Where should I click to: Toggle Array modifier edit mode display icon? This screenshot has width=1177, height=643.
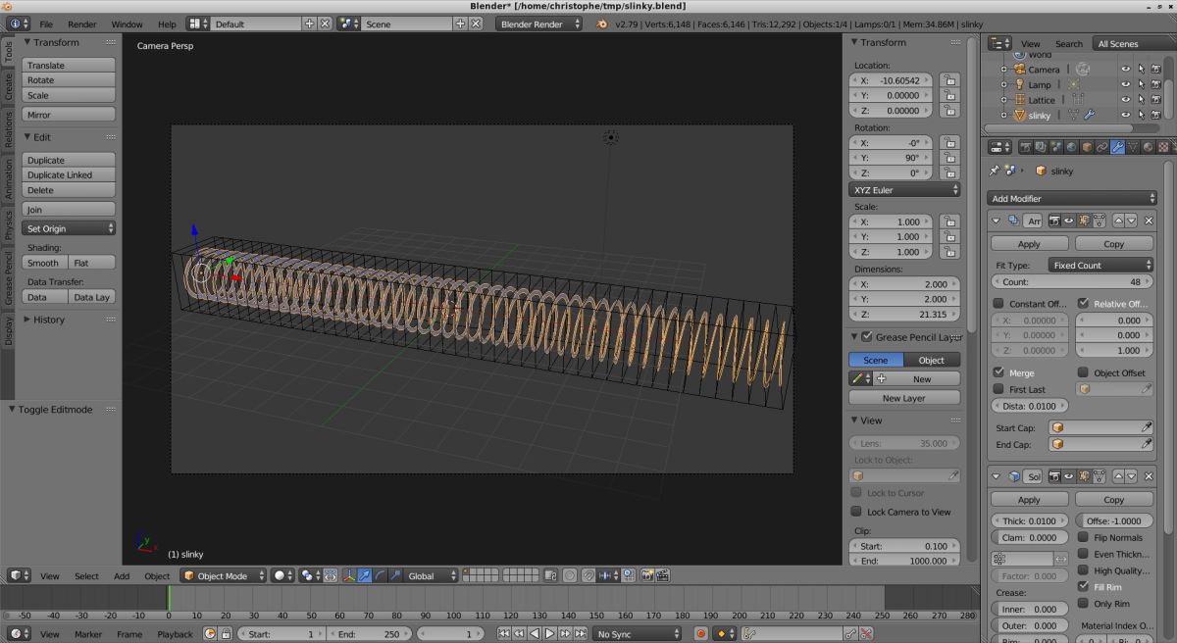coord(1084,221)
